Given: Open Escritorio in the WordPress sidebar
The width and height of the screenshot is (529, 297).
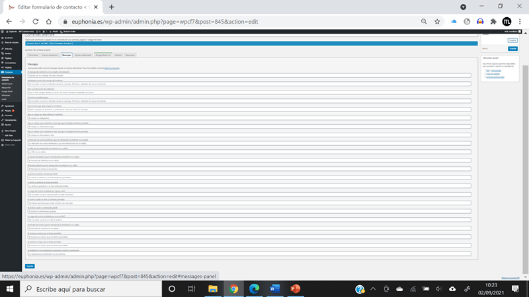Looking at the screenshot, I should (9, 38).
